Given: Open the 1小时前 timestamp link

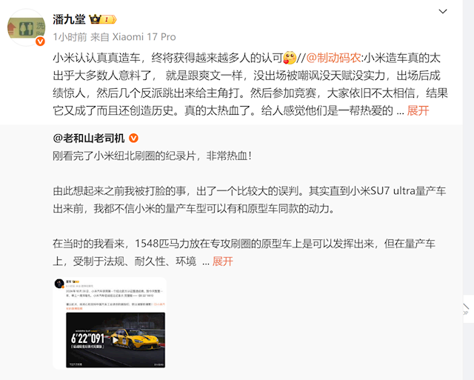Looking at the screenshot, I should (x=70, y=37).
